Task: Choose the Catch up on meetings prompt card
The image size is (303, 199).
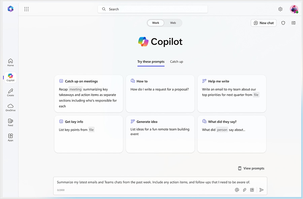Action: click(89, 93)
